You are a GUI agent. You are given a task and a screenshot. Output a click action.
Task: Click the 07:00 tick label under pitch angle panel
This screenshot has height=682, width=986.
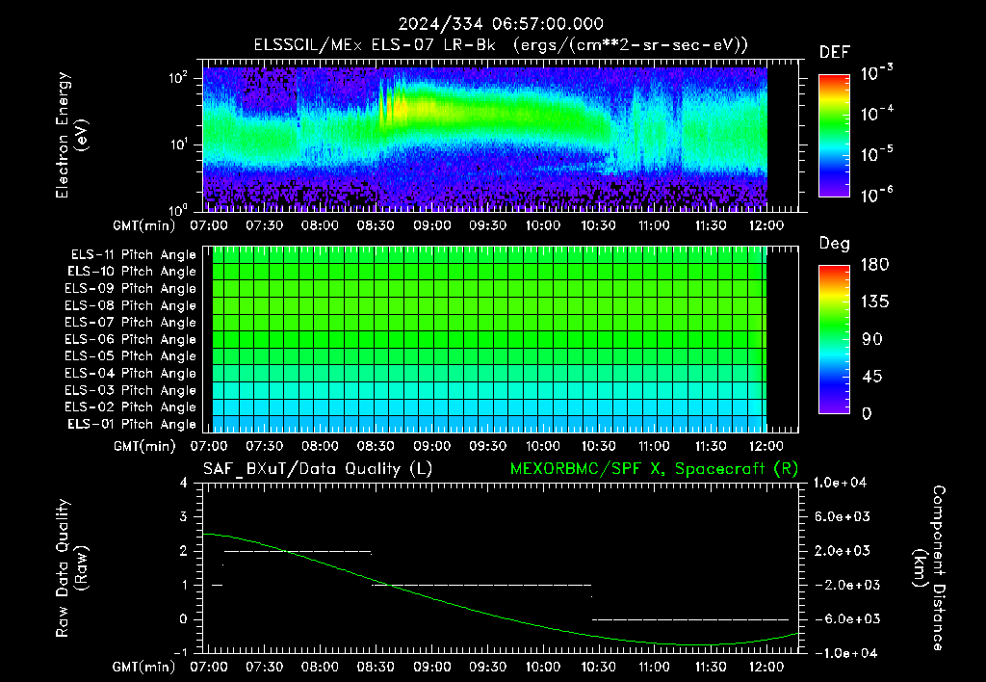tap(209, 447)
